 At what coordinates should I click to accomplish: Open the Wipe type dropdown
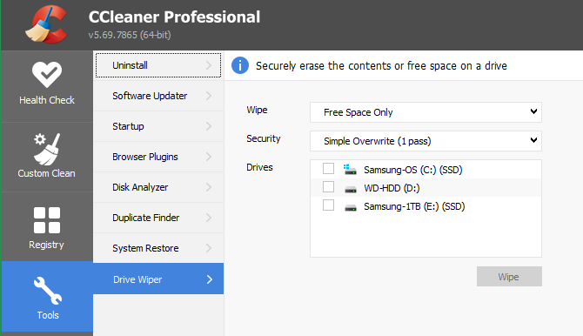click(x=426, y=112)
